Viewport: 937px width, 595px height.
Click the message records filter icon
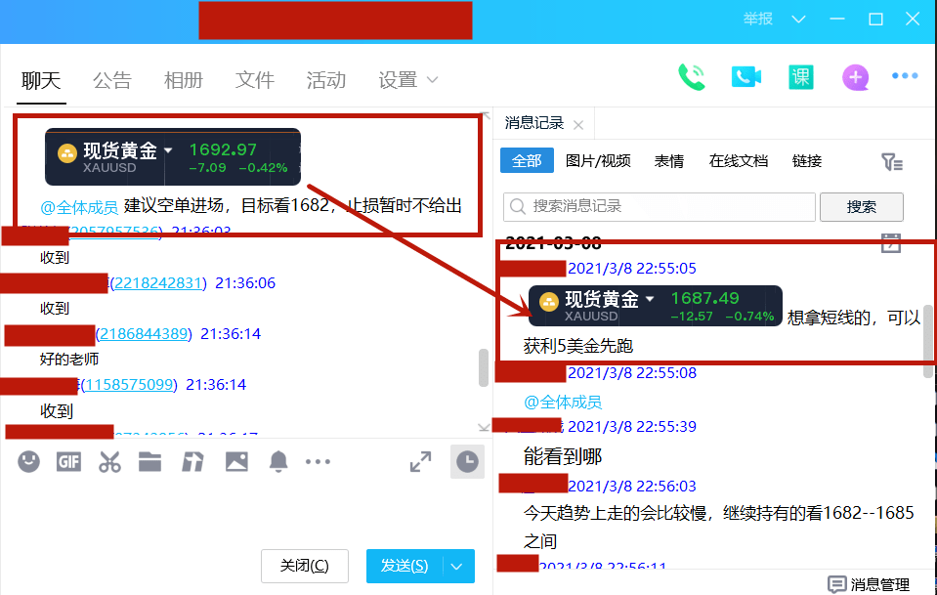(x=892, y=162)
